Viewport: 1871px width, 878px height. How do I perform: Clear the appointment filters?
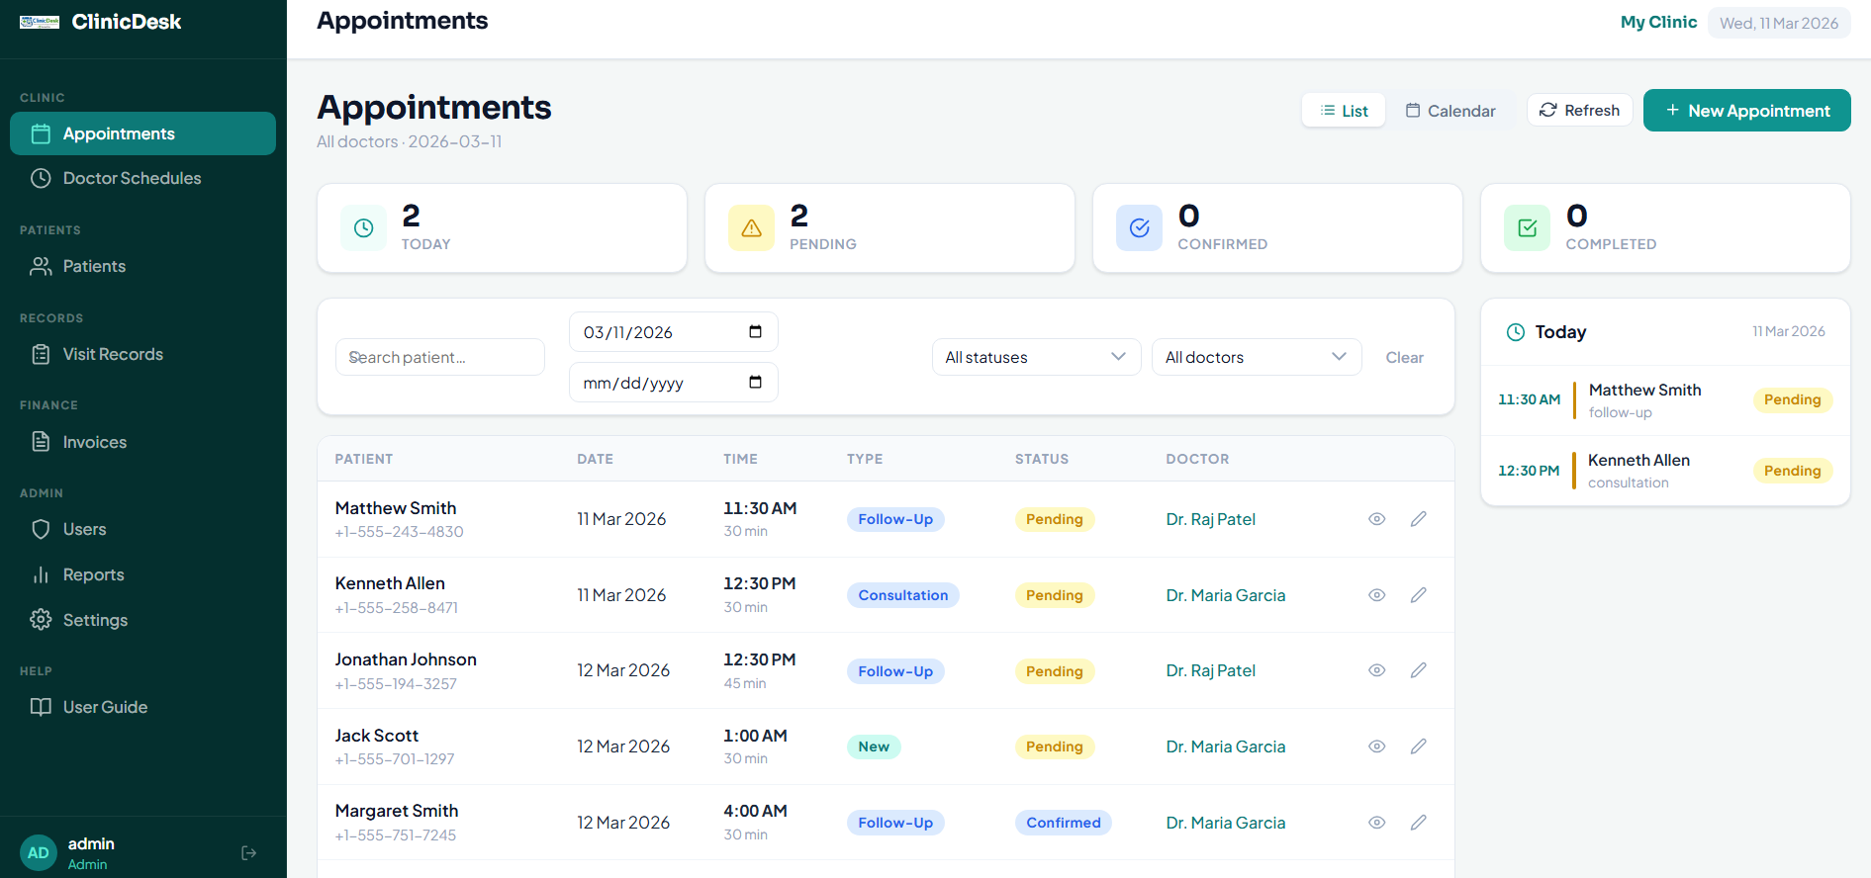(1404, 357)
